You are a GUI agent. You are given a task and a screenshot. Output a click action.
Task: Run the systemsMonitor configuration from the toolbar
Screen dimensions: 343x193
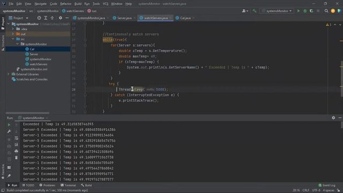click(299, 11)
